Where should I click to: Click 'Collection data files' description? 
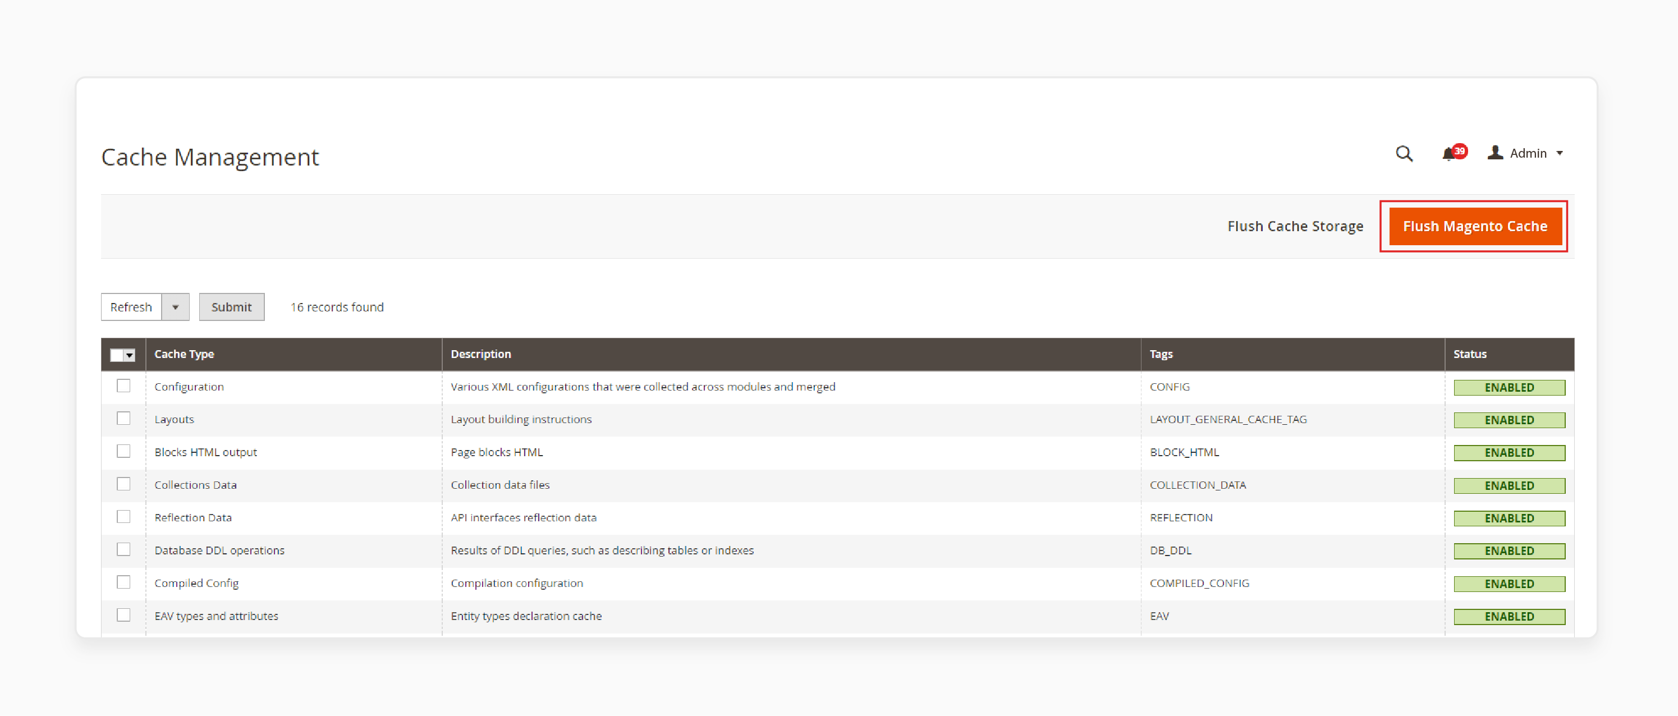pos(499,485)
